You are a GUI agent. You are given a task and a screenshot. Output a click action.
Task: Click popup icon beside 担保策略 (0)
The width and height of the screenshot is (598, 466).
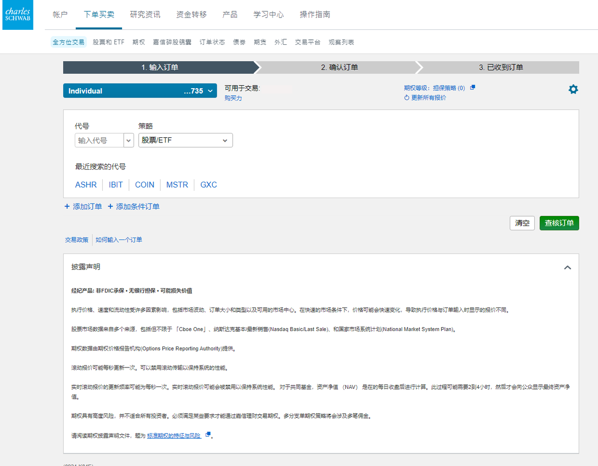tap(472, 87)
